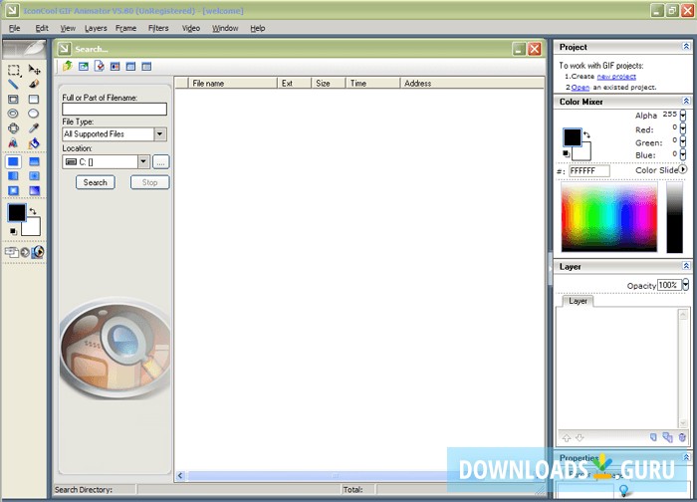The width and height of the screenshot is (697, 502).
Task: Click the Stop button
Action: point(149,182)
